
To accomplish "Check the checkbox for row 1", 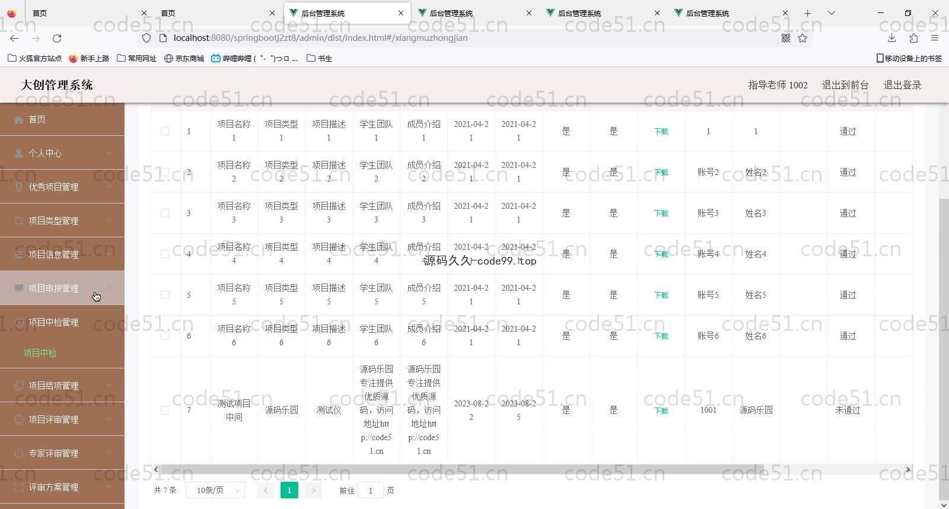I will click(x=165, y=131).
